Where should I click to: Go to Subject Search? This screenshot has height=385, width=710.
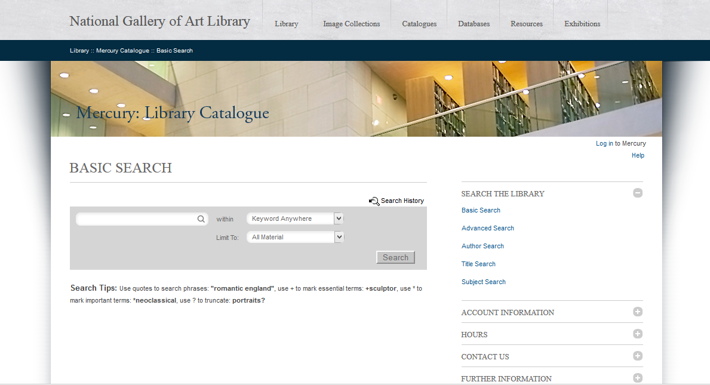(484, 282)
